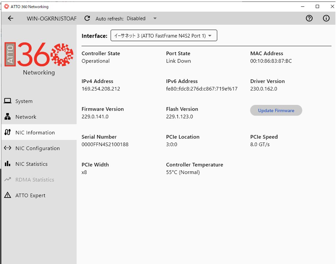The image size is (336, 264).
Task: Open the ATTO Expert page
Action: point(39,195)
